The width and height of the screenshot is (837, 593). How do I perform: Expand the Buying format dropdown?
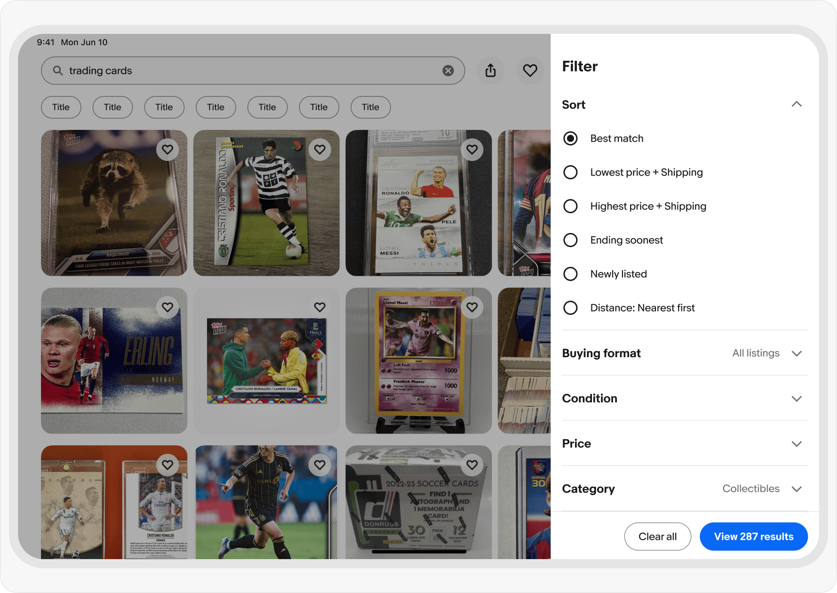pyautogui.click(x=796, y=353)
